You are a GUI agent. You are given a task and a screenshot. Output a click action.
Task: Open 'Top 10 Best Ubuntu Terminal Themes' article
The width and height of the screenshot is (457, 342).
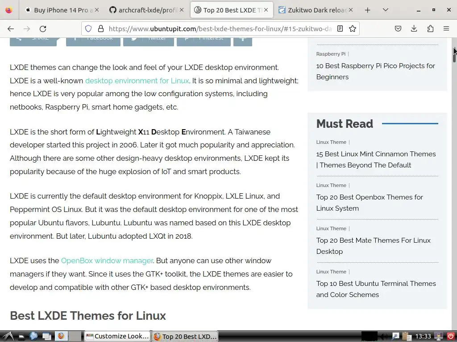376,289
